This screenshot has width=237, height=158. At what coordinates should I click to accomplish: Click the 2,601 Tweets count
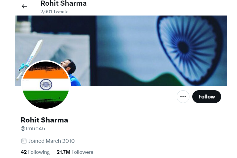tap(54, 12)
